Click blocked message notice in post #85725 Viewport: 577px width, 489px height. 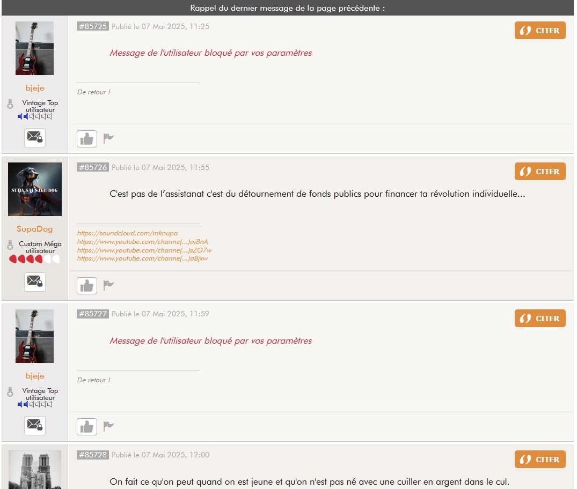point(210,53)
